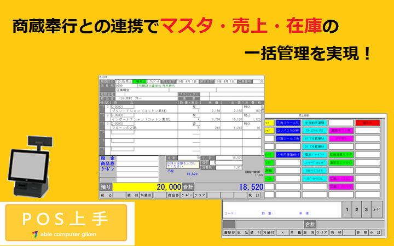Click the line items scrollbar up arrow
Screen dimensions: 394x246
point(263,107)
